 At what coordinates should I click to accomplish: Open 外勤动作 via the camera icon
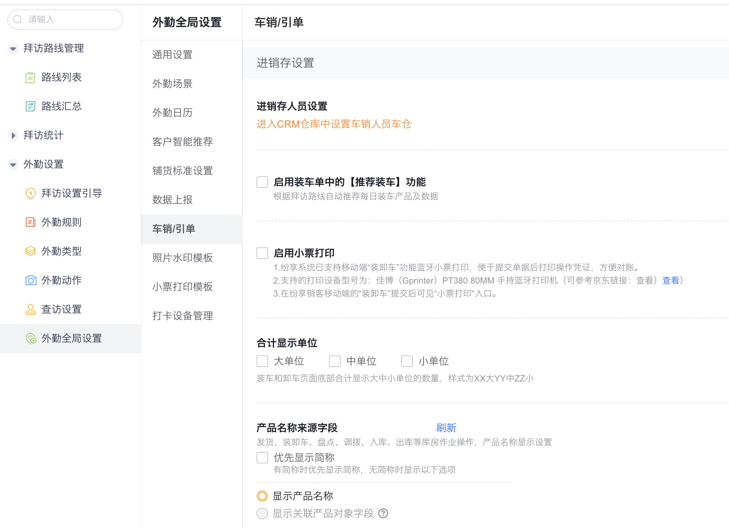30,280
